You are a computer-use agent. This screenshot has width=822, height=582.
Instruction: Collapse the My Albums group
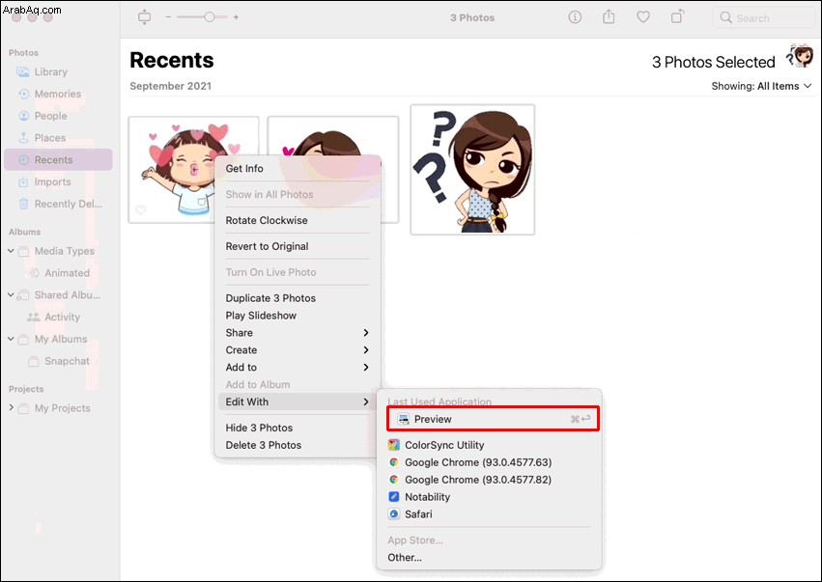(x=11, y=339)
